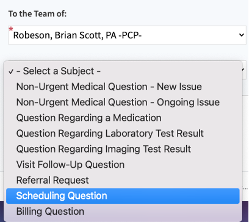Click the checkmark beside Select a Subject
Viewport: 249px width, 222px height.
[11, 71]
